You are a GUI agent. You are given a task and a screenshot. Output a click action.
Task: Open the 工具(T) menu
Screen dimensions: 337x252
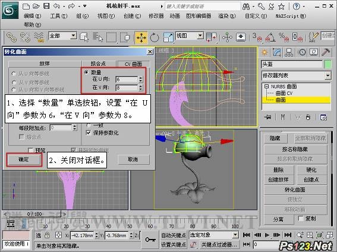58,16
